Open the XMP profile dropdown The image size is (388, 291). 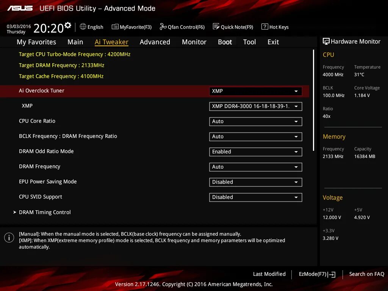255,106
